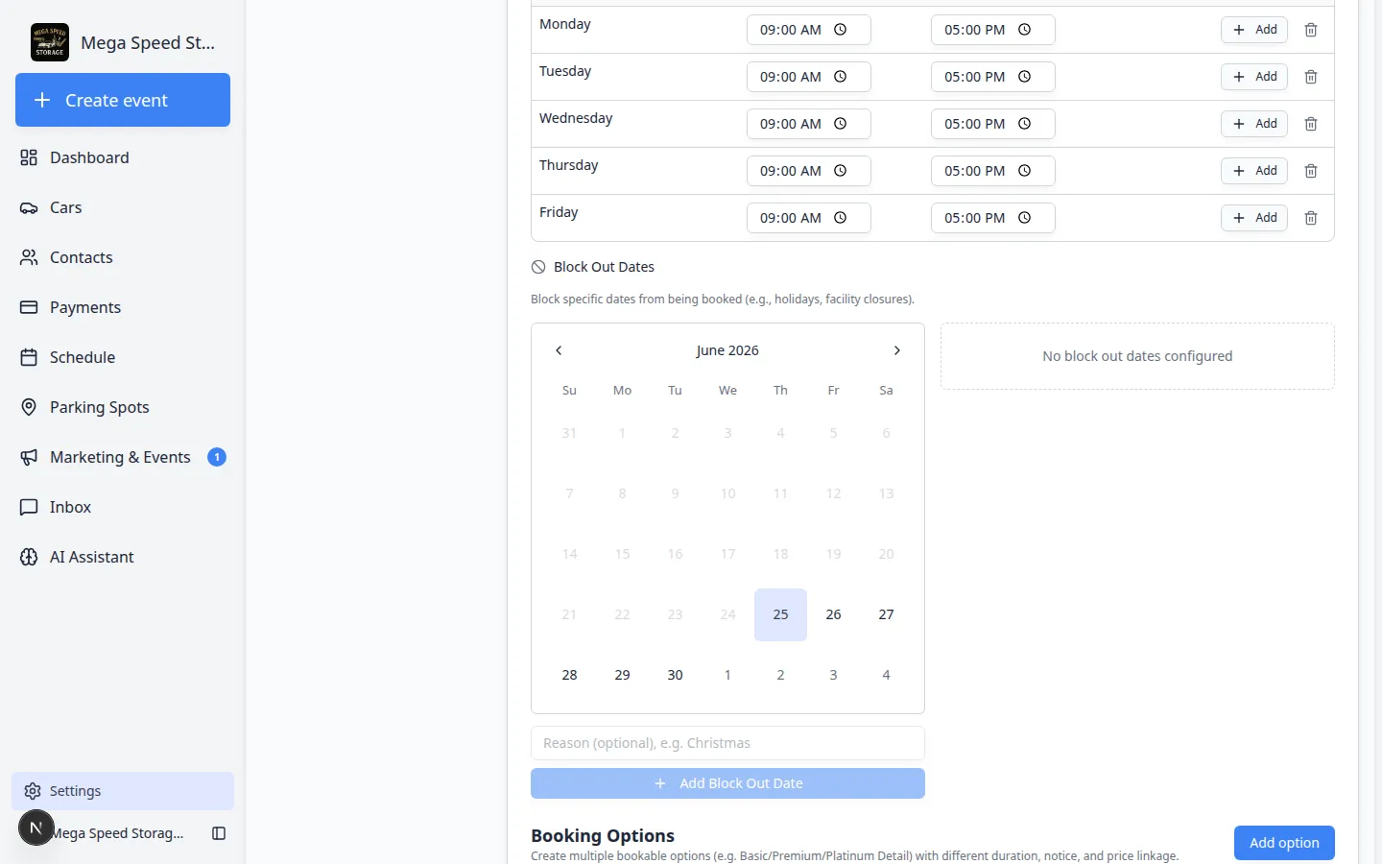
Task: Open clock picker for Thursday start time
Action: tap(840, 171)
